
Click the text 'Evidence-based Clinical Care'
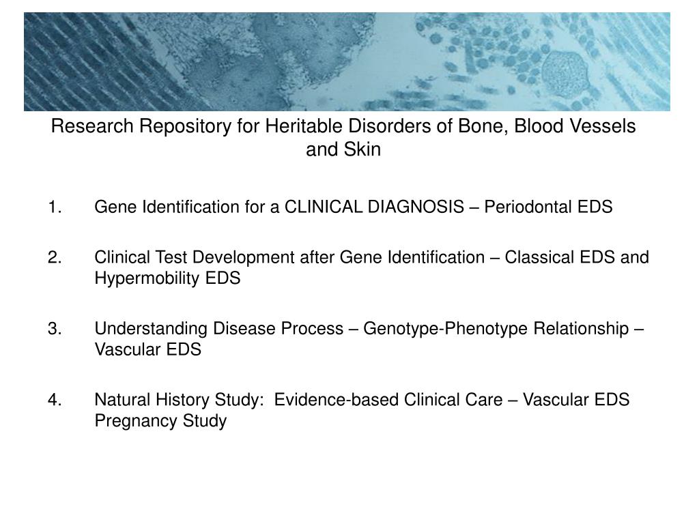(x=388, y=400)
